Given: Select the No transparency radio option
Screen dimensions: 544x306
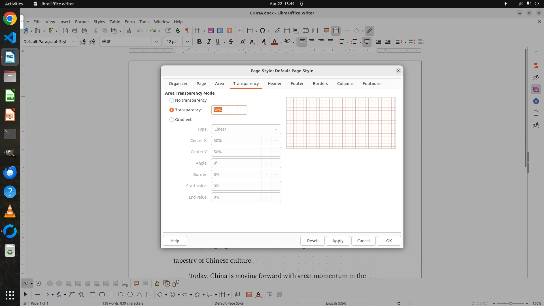Looking at the screenshot, I should (172, 100).
